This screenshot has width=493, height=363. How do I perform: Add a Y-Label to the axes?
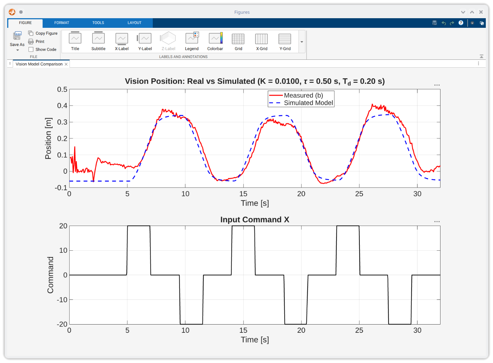[145, 41]
